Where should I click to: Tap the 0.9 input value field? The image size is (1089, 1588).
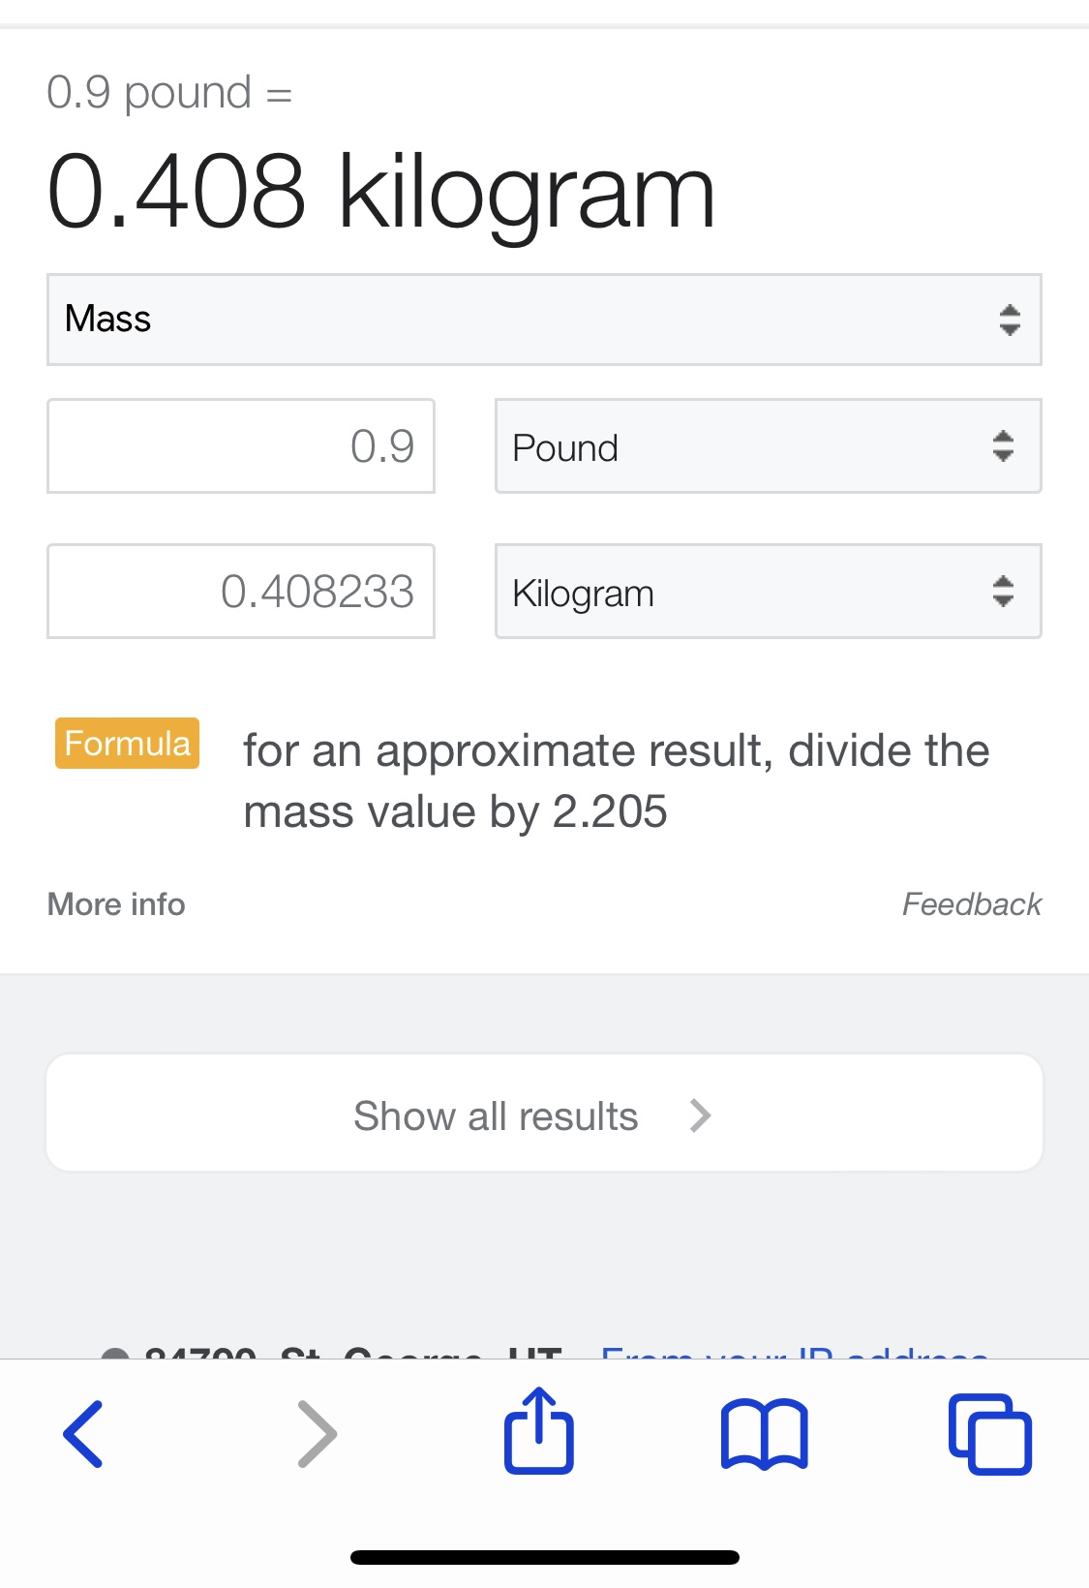[241, 446]
